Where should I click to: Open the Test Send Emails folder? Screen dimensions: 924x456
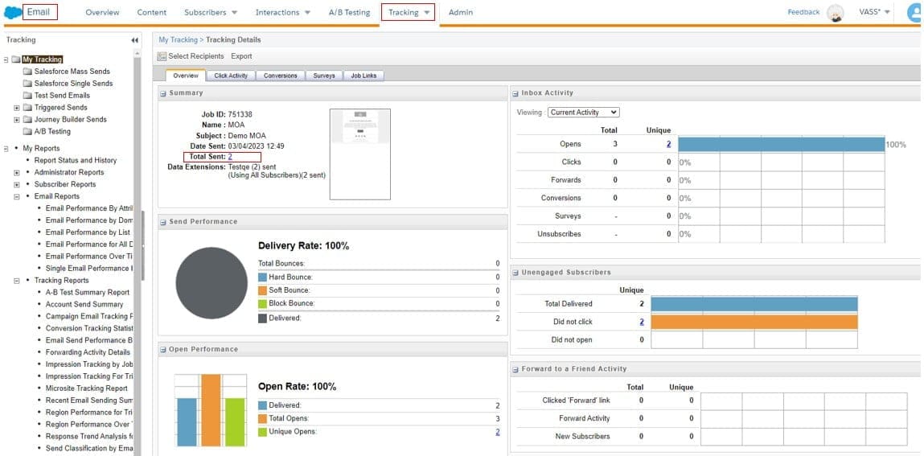click(61, 95)
